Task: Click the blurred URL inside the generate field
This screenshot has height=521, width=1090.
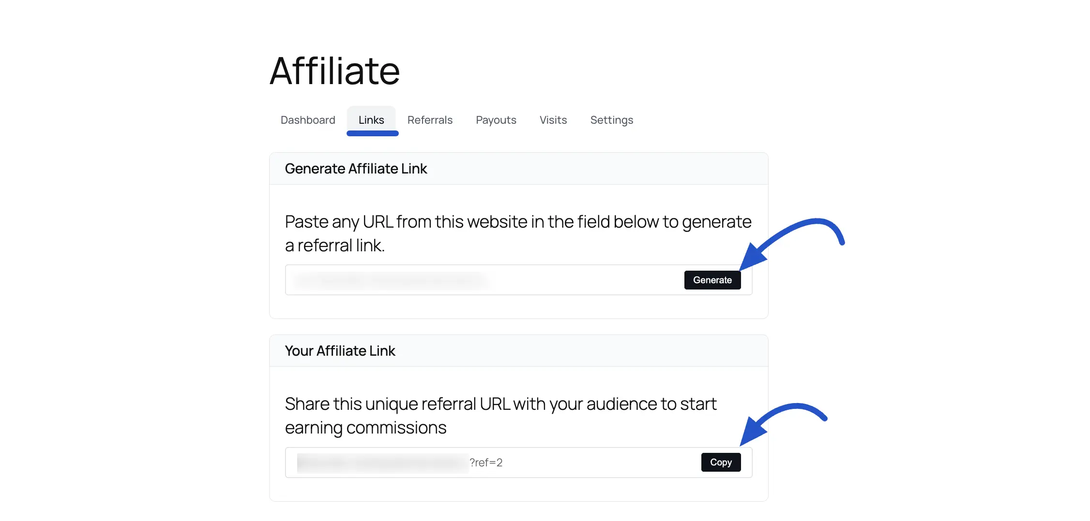Action: tap(392, 280)
